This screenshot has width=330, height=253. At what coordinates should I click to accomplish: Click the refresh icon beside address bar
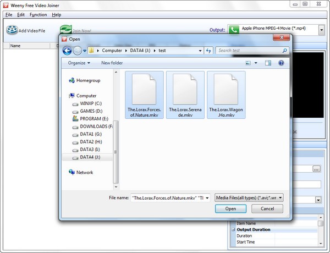click(208, 51)
